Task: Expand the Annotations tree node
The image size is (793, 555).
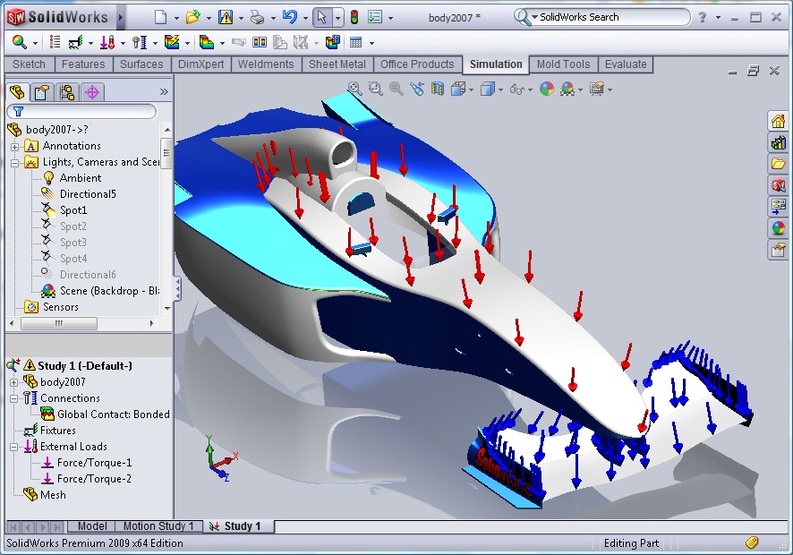Action: 14,147
